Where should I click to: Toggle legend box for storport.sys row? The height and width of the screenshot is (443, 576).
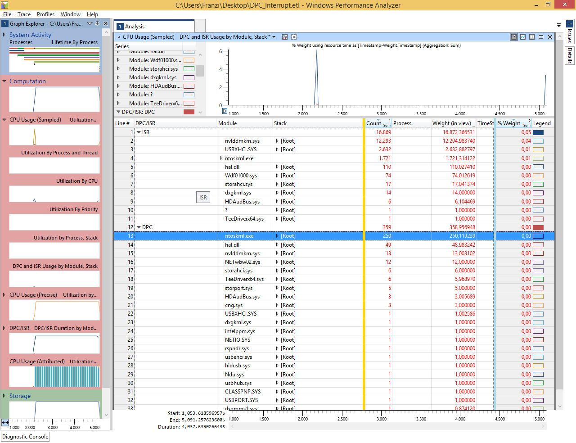pos(538,288)
